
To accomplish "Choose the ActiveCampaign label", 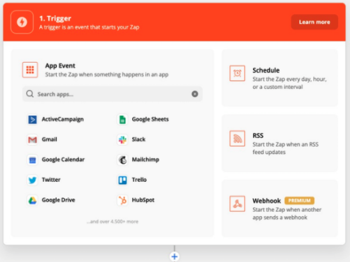I will pyautogui.click(x=63, y=119).
